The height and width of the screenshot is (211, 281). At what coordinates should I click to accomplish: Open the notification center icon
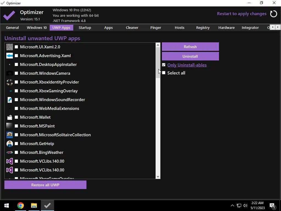point(272,206)
